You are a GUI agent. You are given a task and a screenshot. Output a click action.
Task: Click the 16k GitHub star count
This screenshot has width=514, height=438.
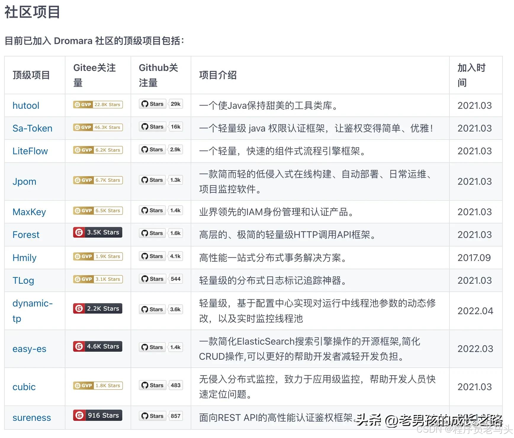pos(176,127)
